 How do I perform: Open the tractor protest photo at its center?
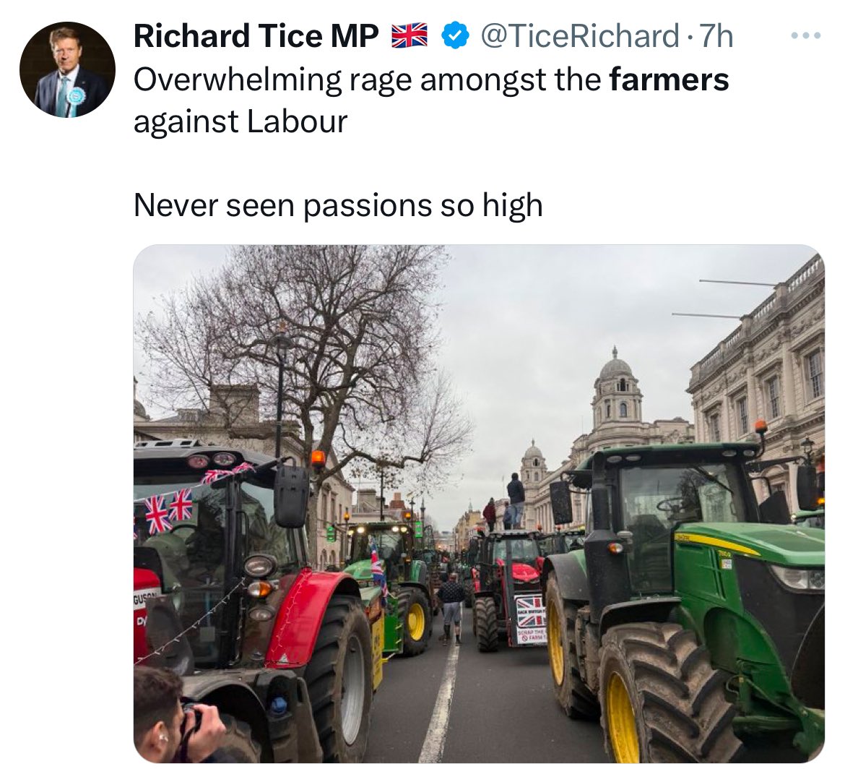479,504
